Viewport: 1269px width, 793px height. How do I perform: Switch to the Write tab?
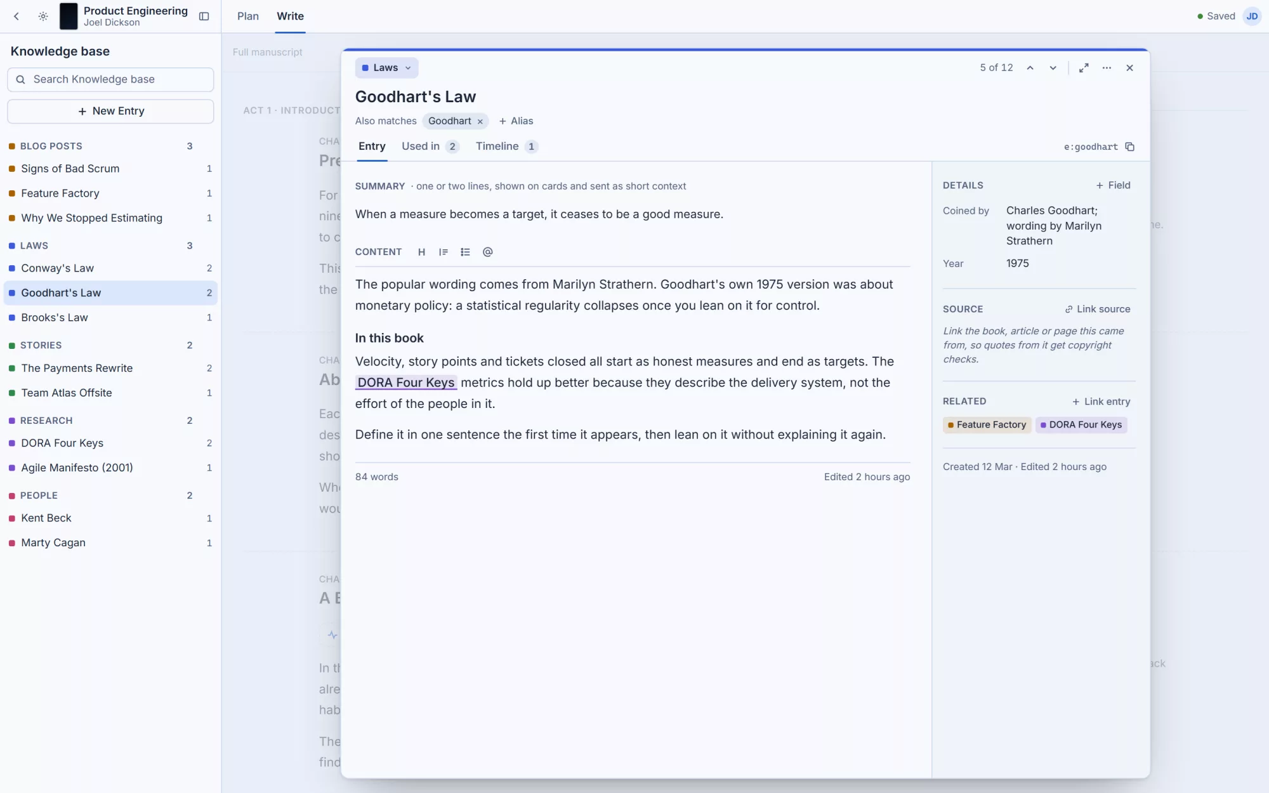point(290,16)
